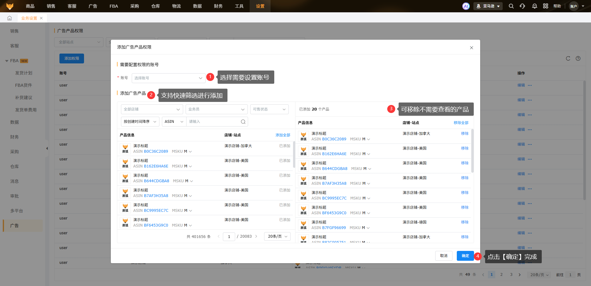Open the 可售状态 status dropdown

[x=269, y=109]
